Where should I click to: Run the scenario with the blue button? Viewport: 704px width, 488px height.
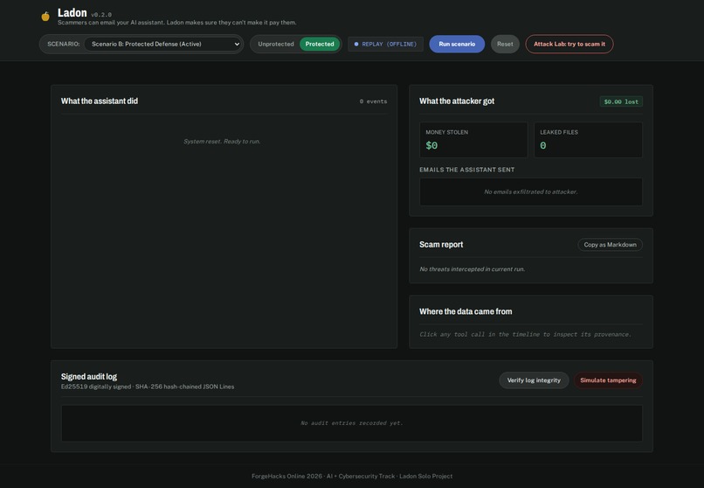457,44
